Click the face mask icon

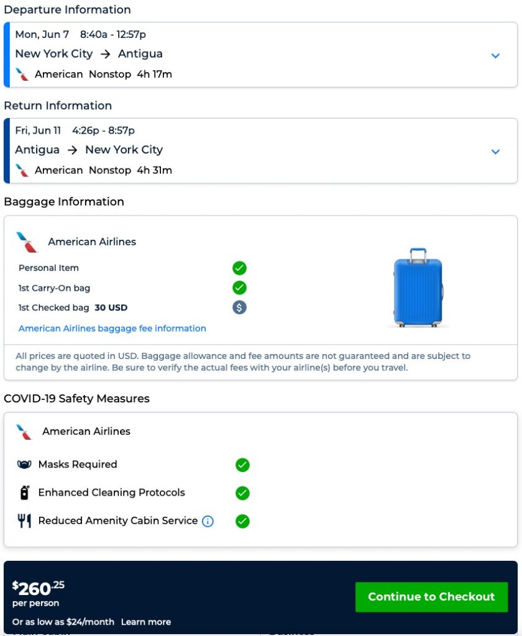coord(24,465)
